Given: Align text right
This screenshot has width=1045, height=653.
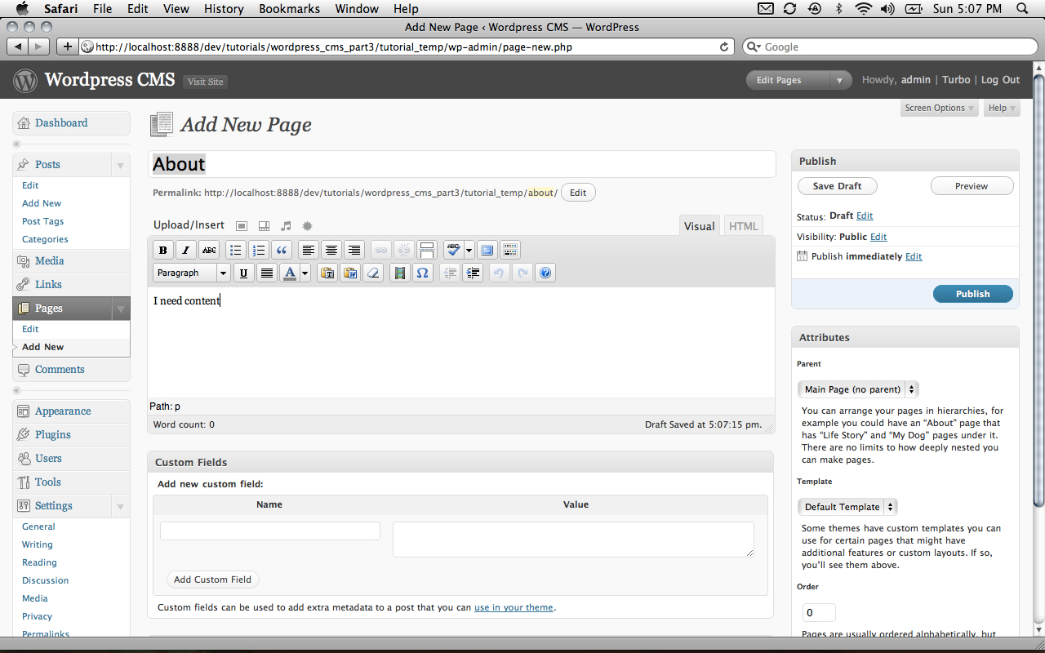Looking at the screenshot, I should (354, 250).
